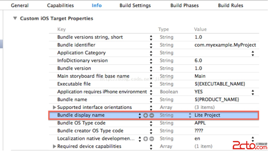Click key stepper on Bundle version row
268x152 pixels.
click(151, 69)
